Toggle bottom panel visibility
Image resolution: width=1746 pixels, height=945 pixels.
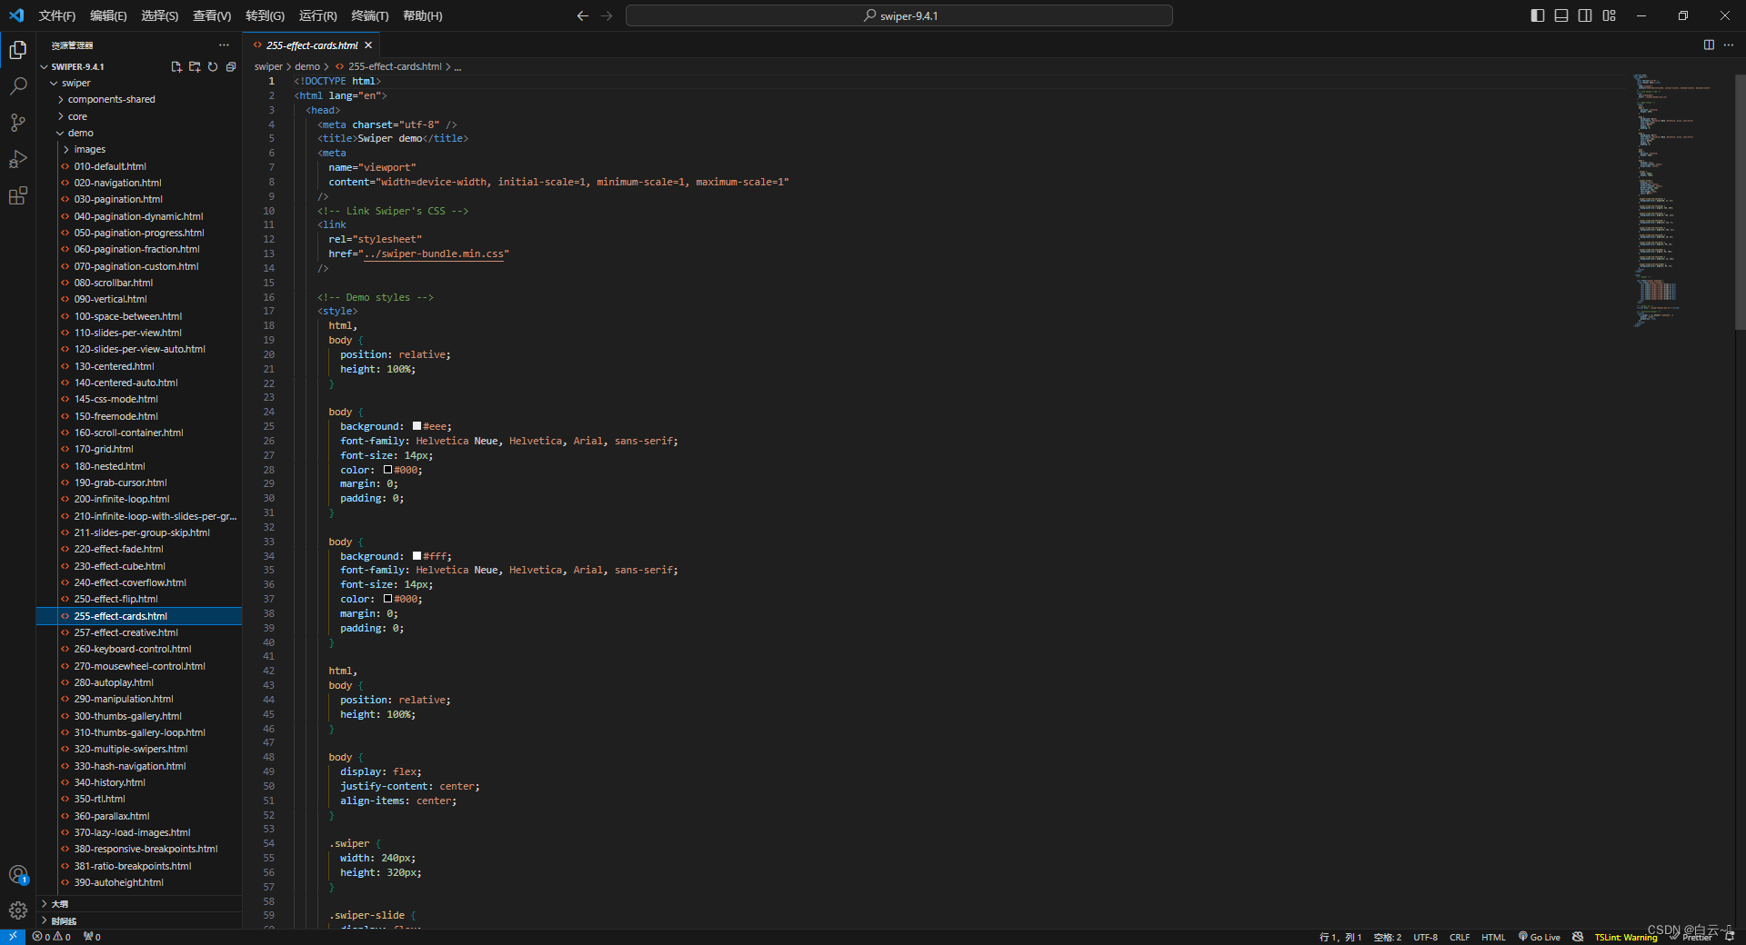(1561, 15)
